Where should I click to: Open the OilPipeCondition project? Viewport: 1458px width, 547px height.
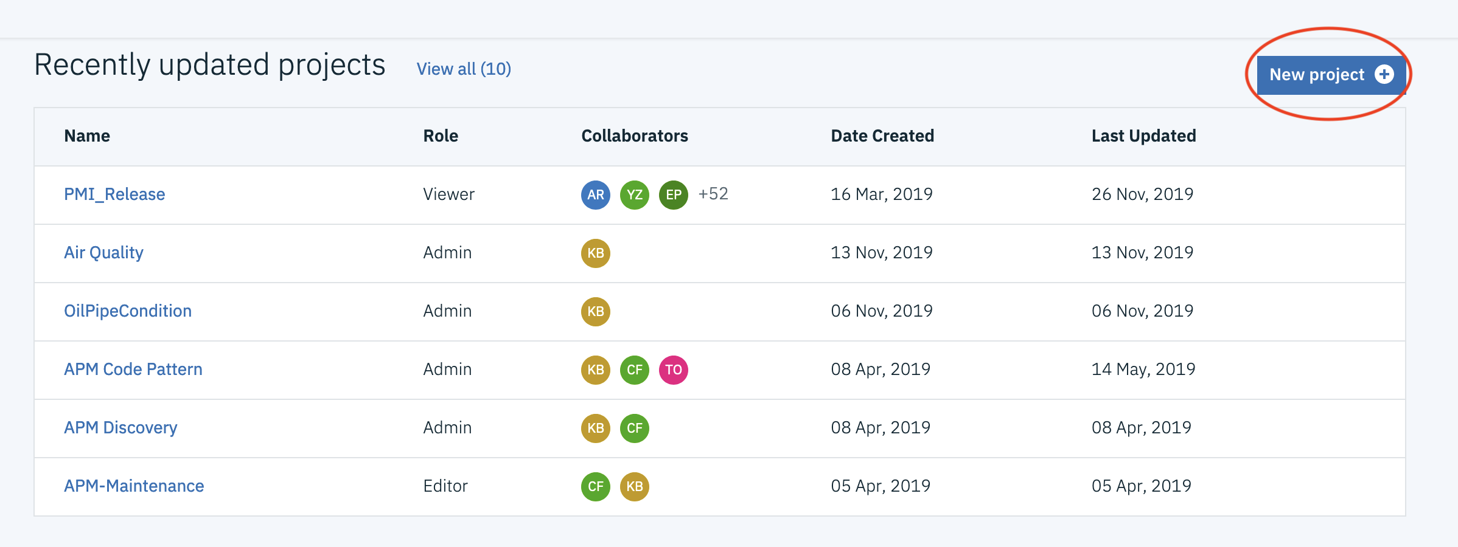point(128,311)
